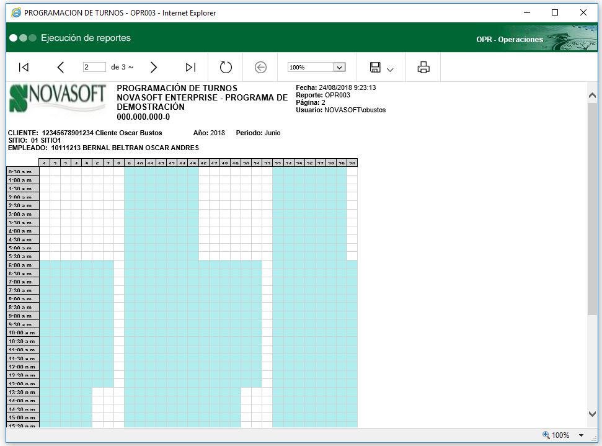The height and width of the screenshot is (446, 602).
Task: Click the 'Reporte: OPR003' text
Action: (323, 95)
